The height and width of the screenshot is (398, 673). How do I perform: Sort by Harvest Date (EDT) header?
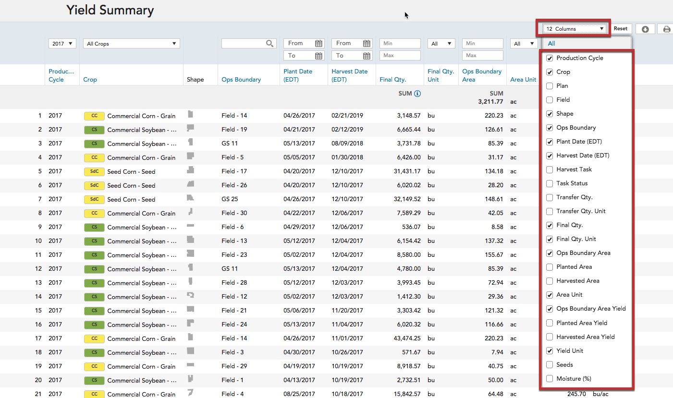point(349,75)
